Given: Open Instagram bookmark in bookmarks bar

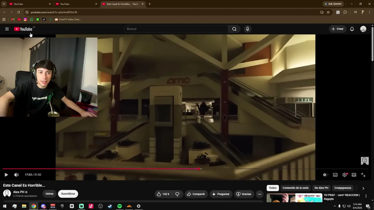Looking at the screenshot, I should (25, 20).
